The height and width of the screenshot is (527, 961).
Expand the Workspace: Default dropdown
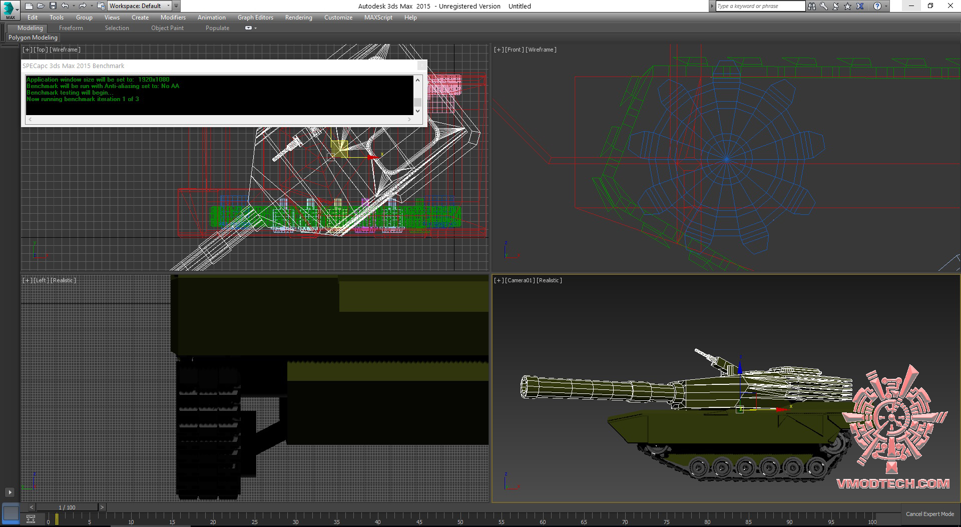[x=168, y=6]
